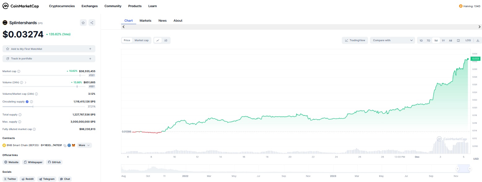482x182 pixels.
Task: Share the Splintershards page
Action: tap(92, 23)
